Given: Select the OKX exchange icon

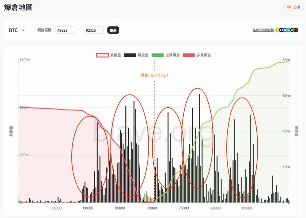Looking at the screenshot, I should tap(281, 30).
